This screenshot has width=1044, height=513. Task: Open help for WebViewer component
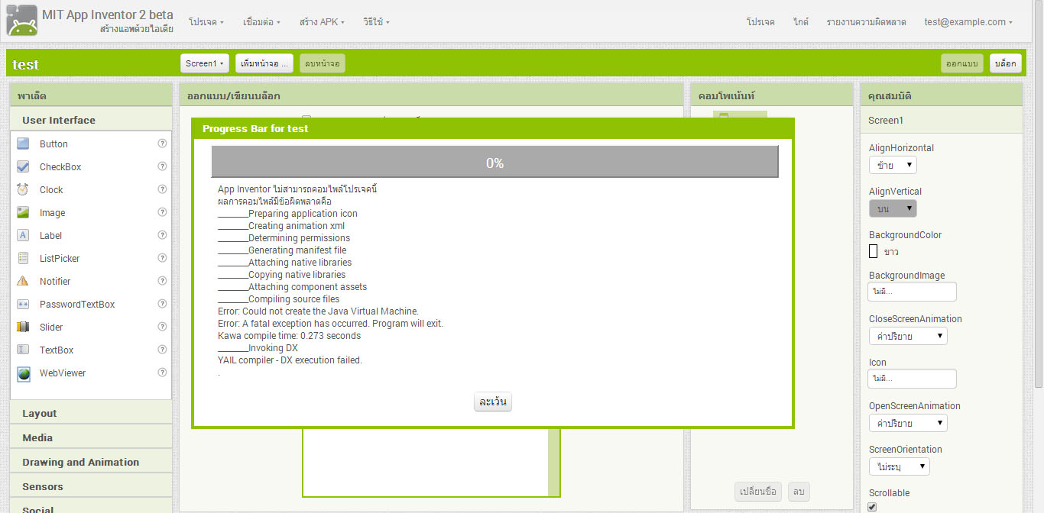click(x=162, y=373)
